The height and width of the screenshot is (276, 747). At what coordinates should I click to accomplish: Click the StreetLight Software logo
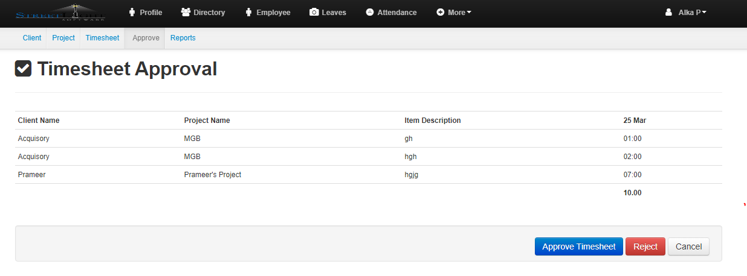(x=60, y=13)
